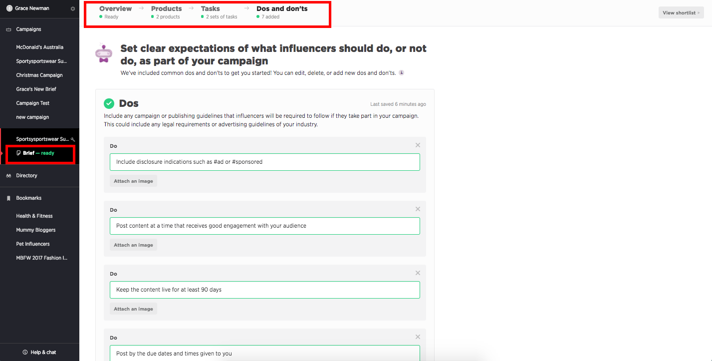Click View shortlist button

(x=681, y=13)
